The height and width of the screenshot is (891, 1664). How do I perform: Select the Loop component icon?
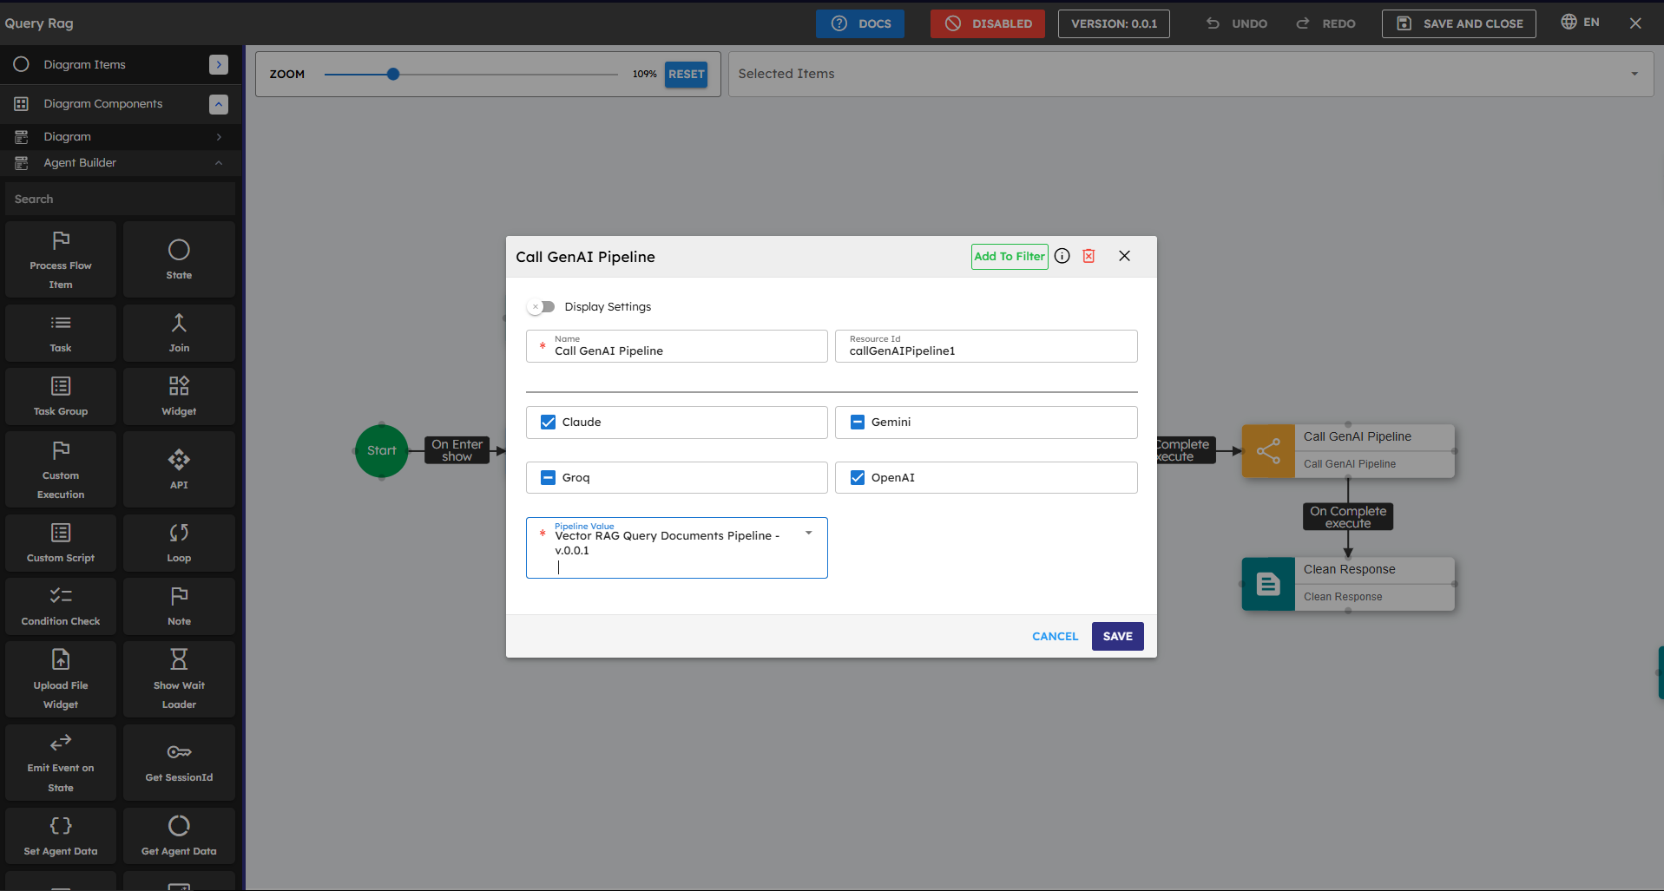click(179, 533)
